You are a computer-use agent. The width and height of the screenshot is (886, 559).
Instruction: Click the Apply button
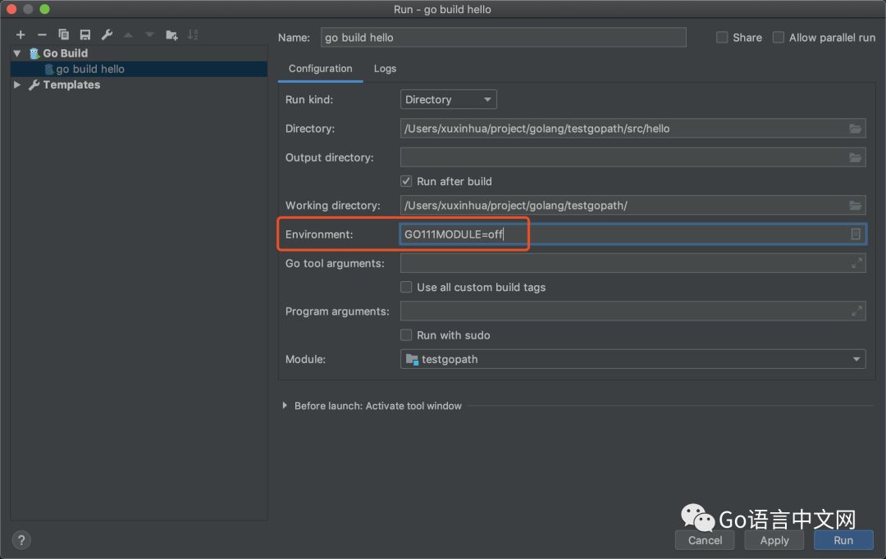tap(774, 540)
